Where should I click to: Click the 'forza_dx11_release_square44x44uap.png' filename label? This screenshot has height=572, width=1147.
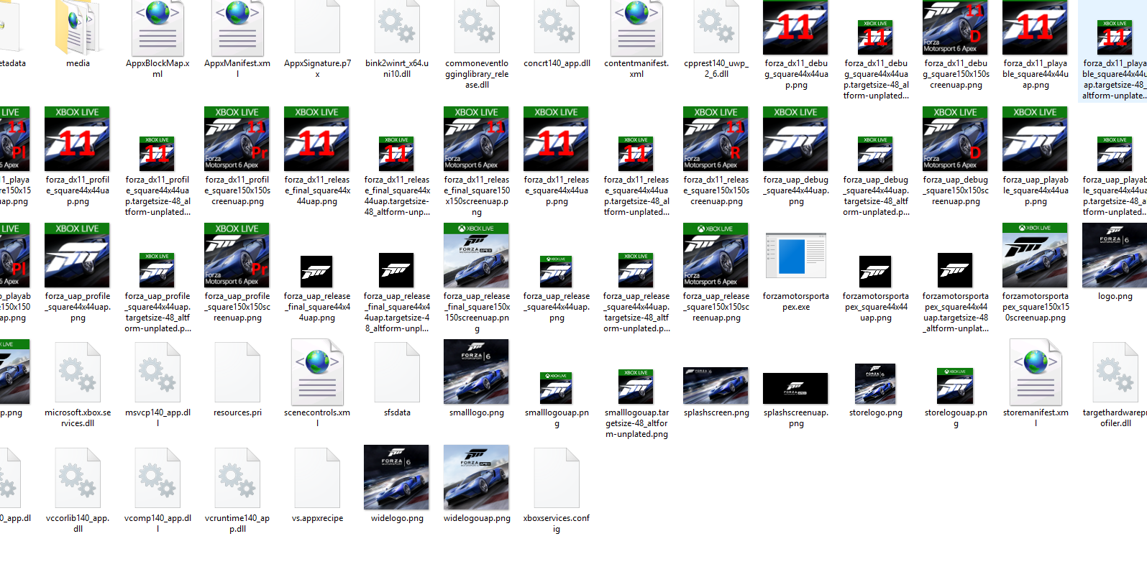[x=557, y=190]
